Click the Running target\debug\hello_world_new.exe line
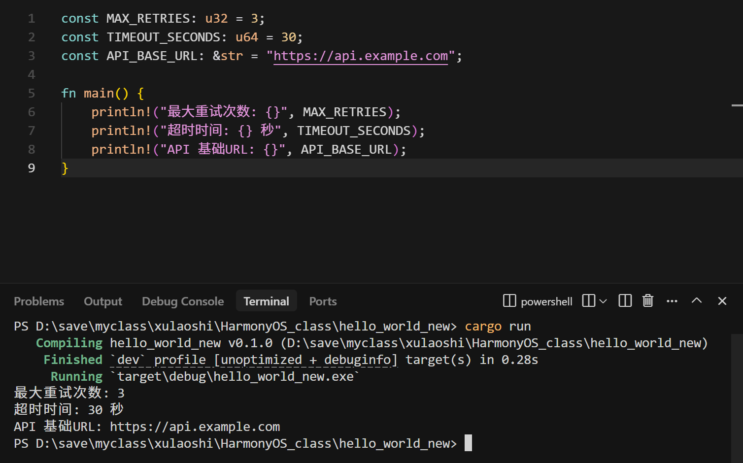The height and width of the screenshot is (463, 743). (205, 377)
